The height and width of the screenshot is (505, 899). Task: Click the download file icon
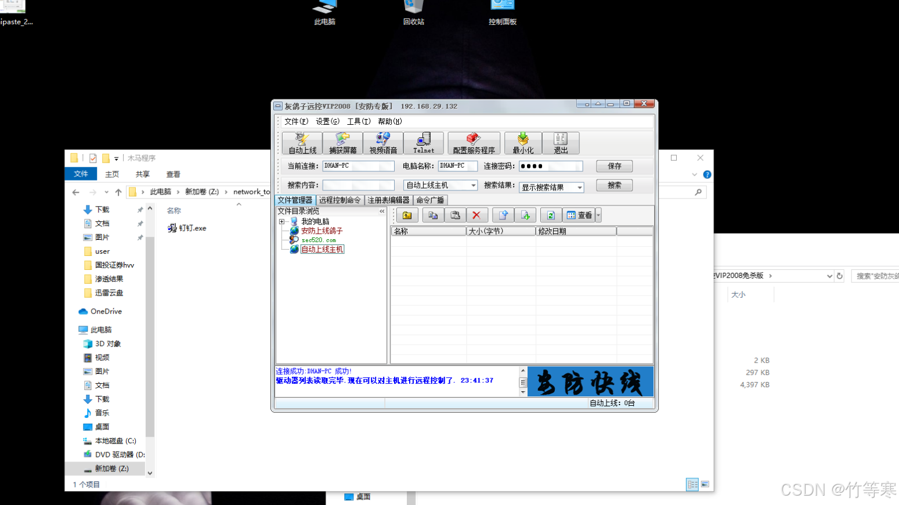pos(525,215)
